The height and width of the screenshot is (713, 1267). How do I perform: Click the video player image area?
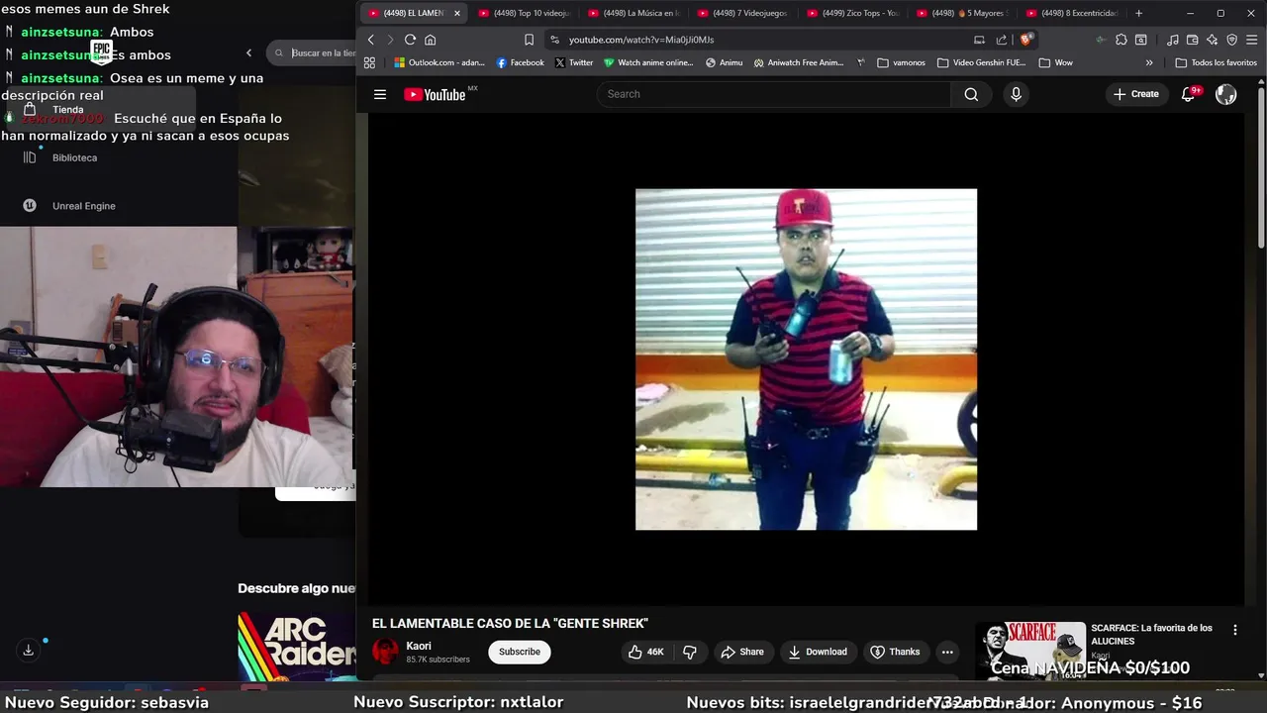pyautogui.click(x=806, y=359)
